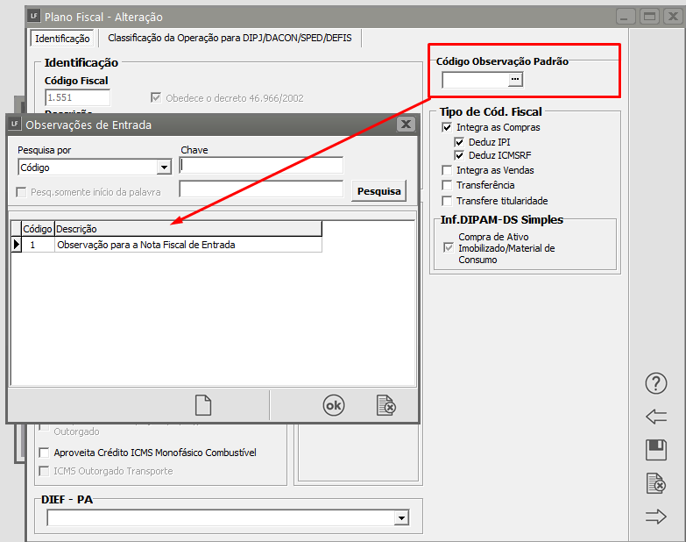The image size is (686, 542).
Task: Toggle Integra as Compras checkbox
Action: tap(448, 128)
